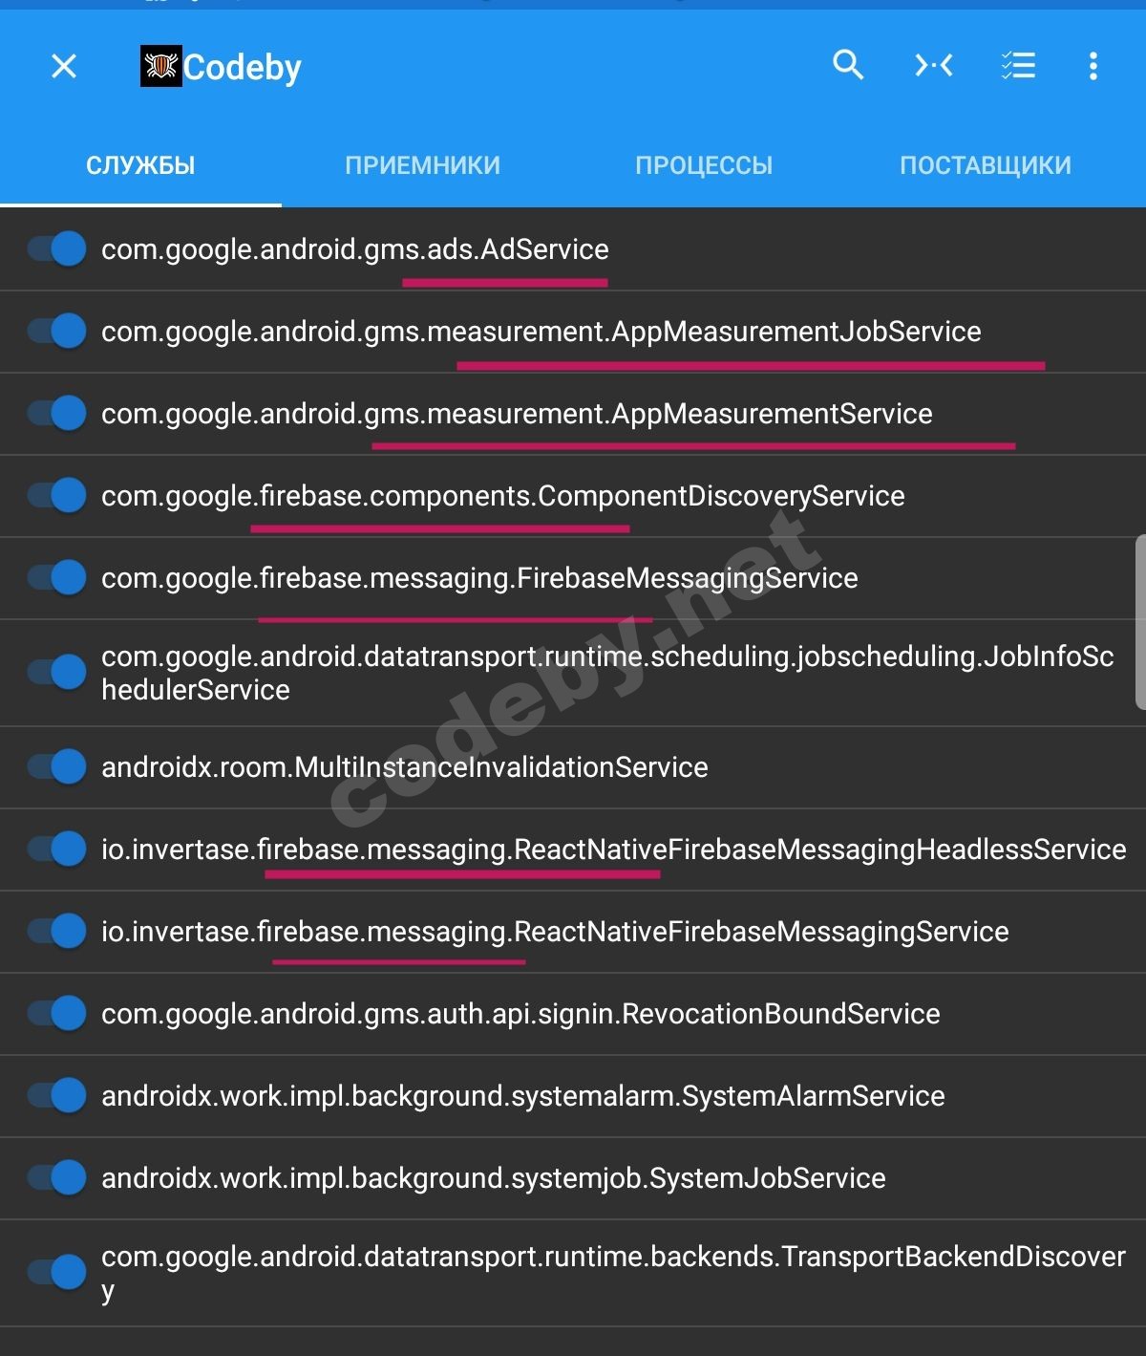Viewport: 1146px width, 1356px height.
Task: Switch to the СЛУЖБЫ tab
Action: coord(140,165)
